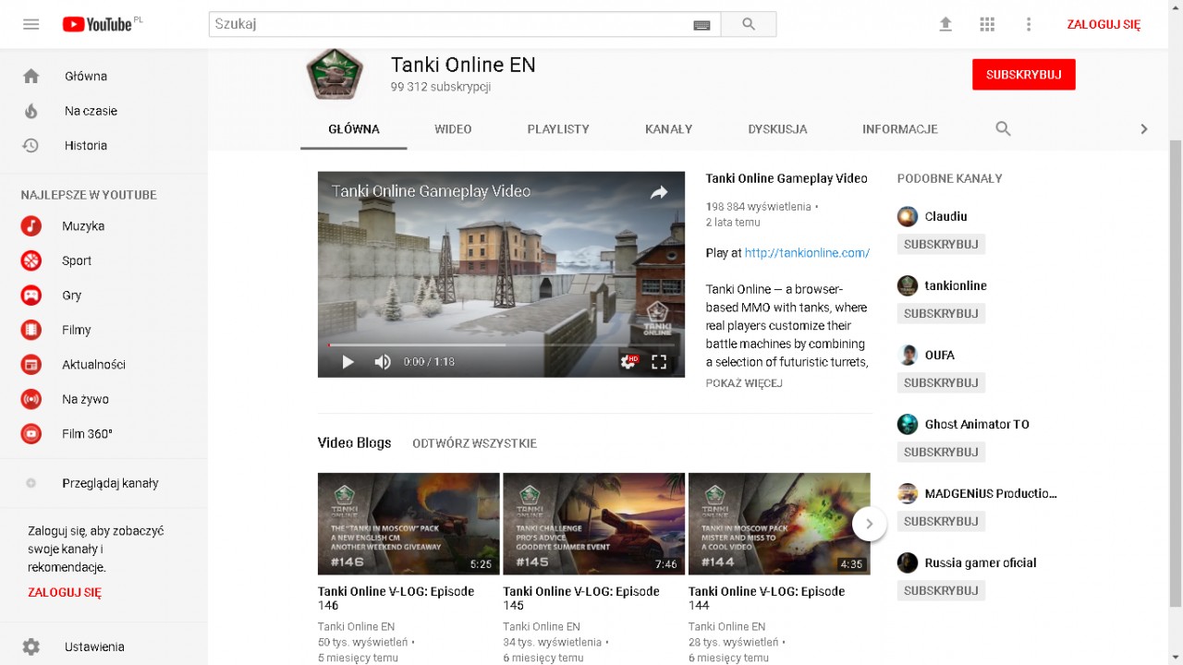Subscribe to the tankionline channel
The width and height of the screenshot is (1183, 665).
[941, 313]
